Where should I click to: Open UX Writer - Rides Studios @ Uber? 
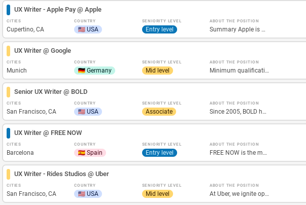coord(61,174)
